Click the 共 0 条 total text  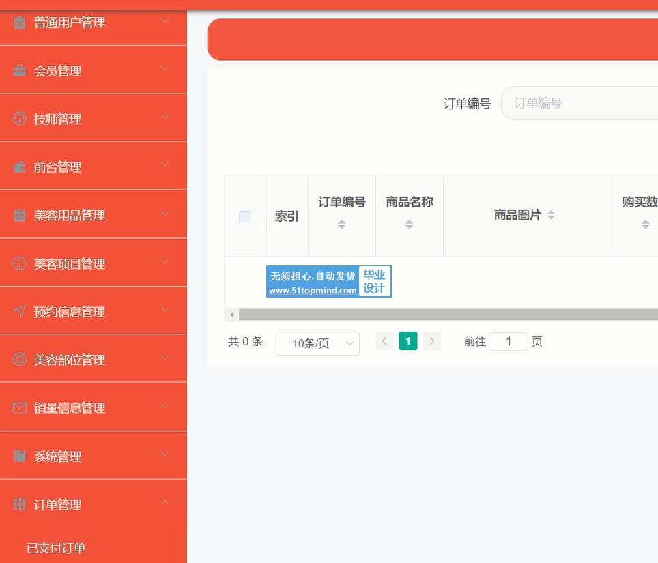pyautogui.click(x=246, y=341)
